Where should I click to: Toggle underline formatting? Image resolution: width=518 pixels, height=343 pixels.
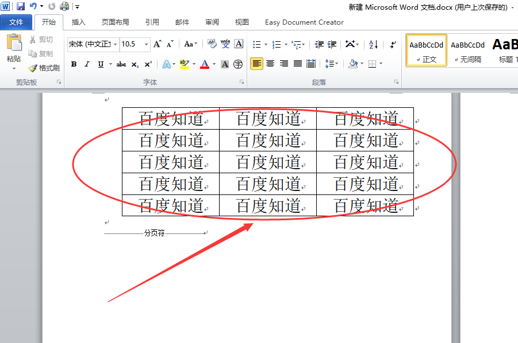[101, 64]
